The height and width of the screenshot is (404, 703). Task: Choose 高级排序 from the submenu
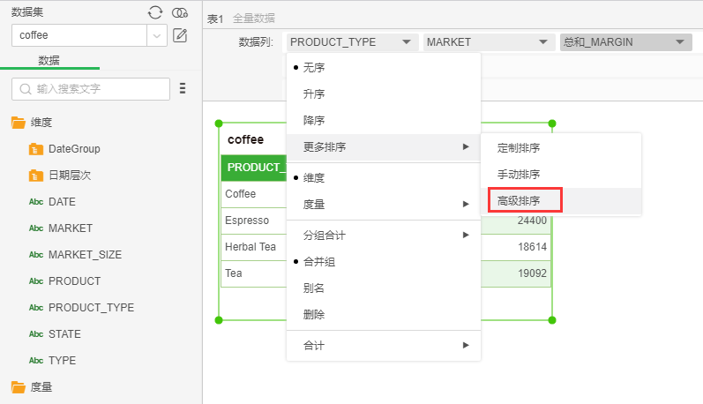point(519,201)
